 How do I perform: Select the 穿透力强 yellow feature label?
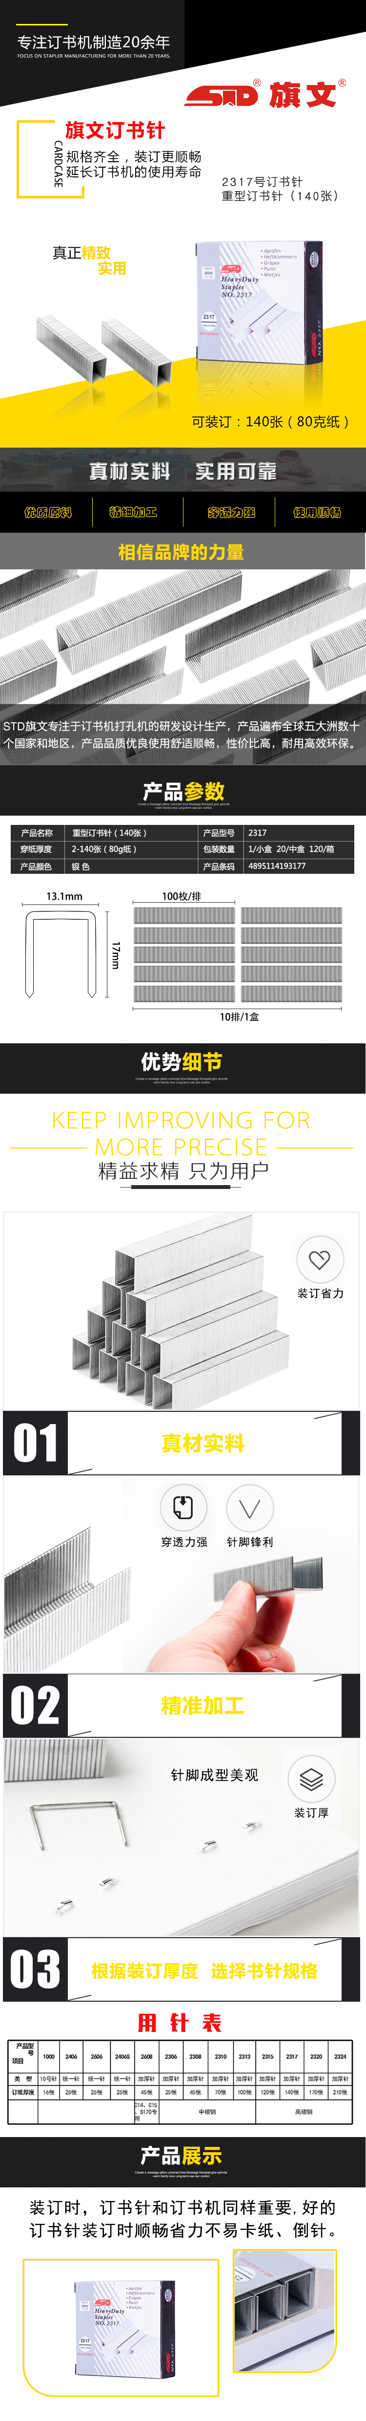click(x=231, y=512)
